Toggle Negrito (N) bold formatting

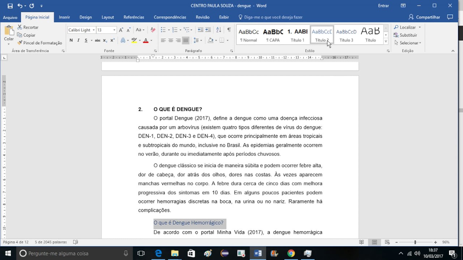coord(71,40)
